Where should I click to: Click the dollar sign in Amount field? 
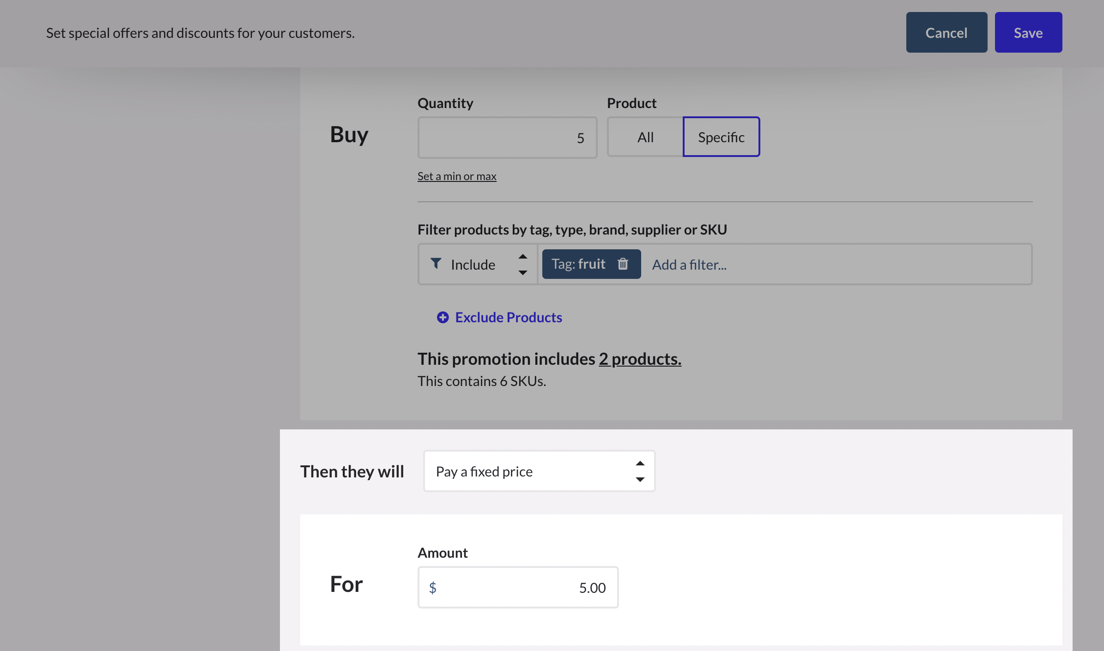(x=432, y=587)
